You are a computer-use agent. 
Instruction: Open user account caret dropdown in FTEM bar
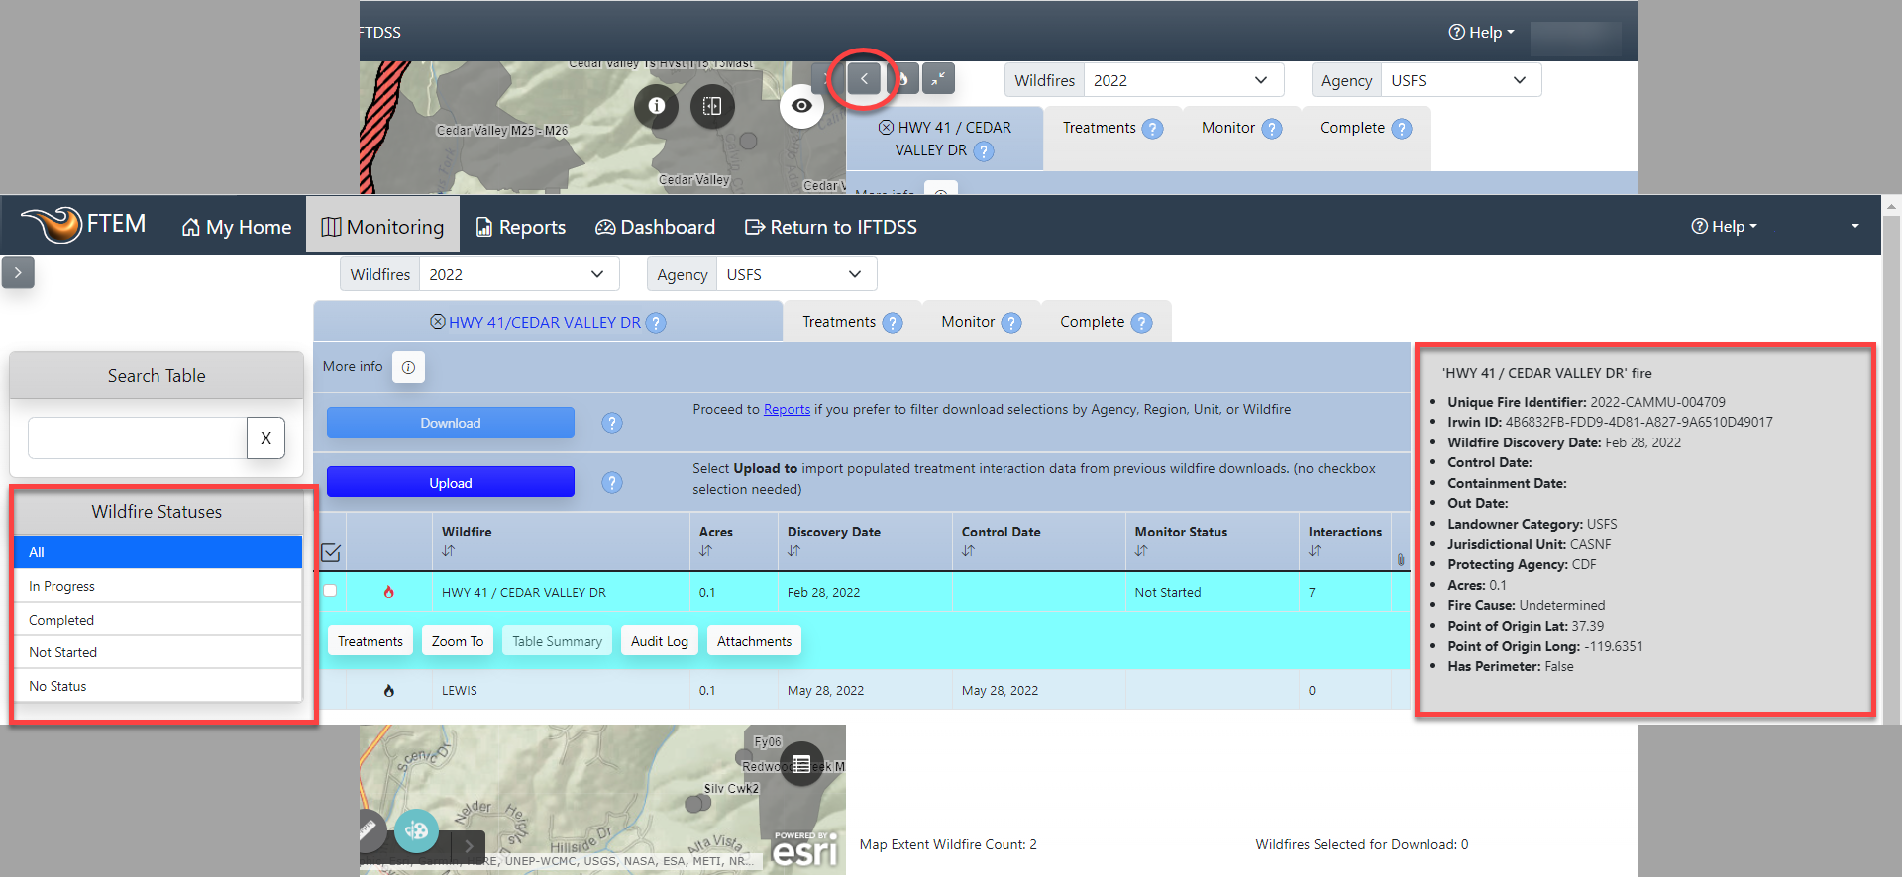click(1855, 226)
